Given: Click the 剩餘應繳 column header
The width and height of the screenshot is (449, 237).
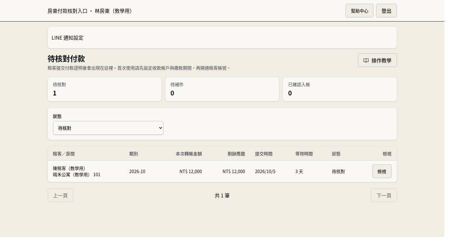Looking at the screenshot, I should (236, 154).
